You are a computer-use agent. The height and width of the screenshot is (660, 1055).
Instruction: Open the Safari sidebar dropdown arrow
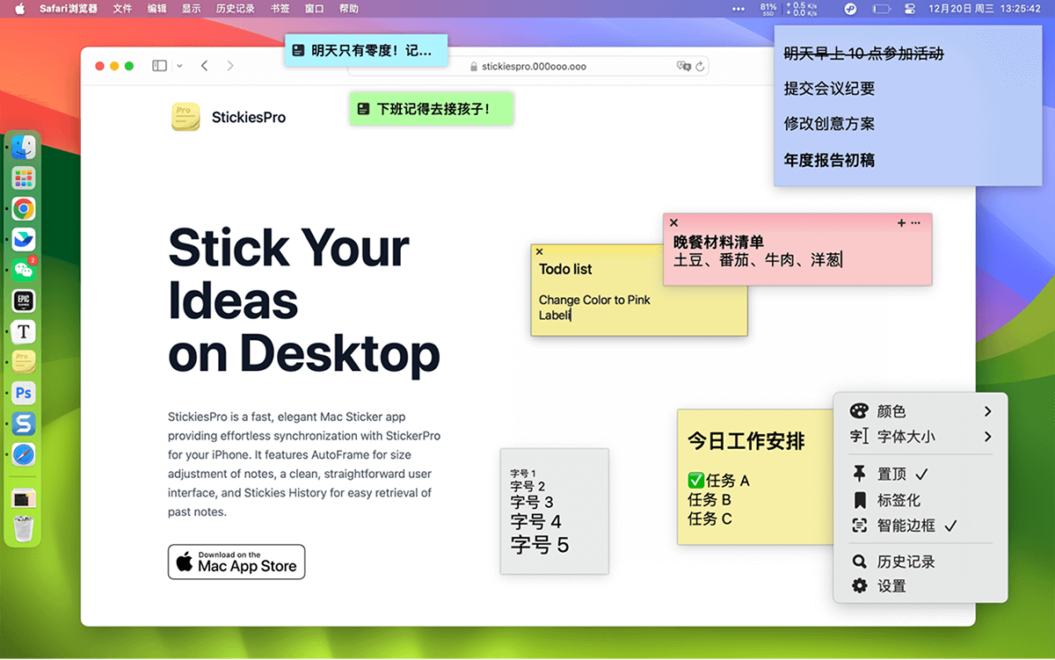pyautogui.click(x=179, y=66)
